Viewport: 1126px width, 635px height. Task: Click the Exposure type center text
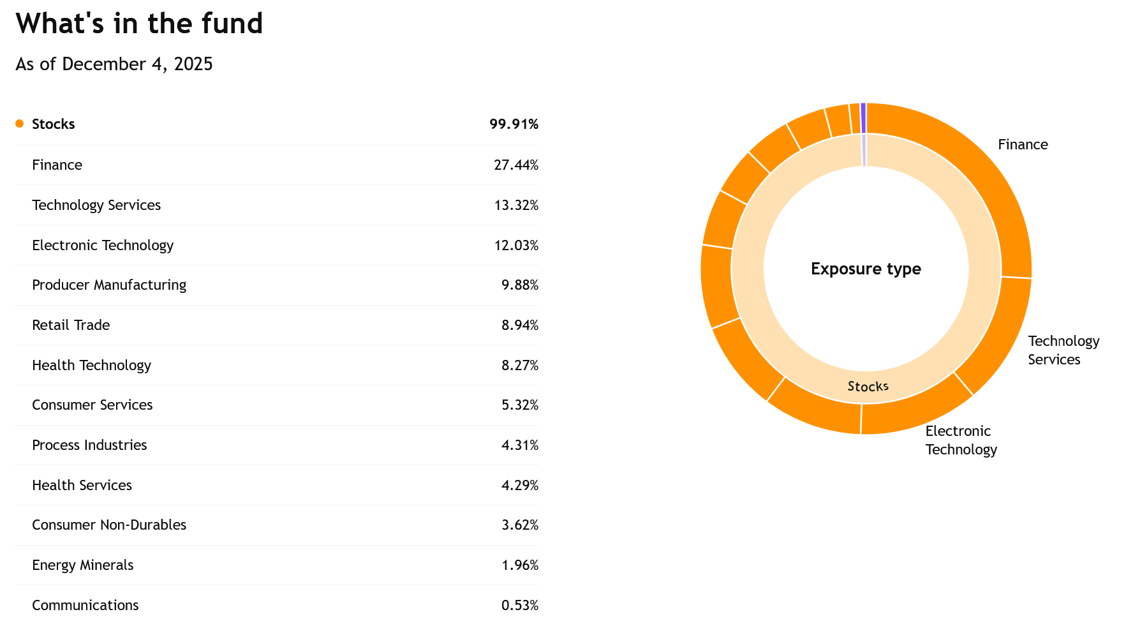[x=866, y=269]
